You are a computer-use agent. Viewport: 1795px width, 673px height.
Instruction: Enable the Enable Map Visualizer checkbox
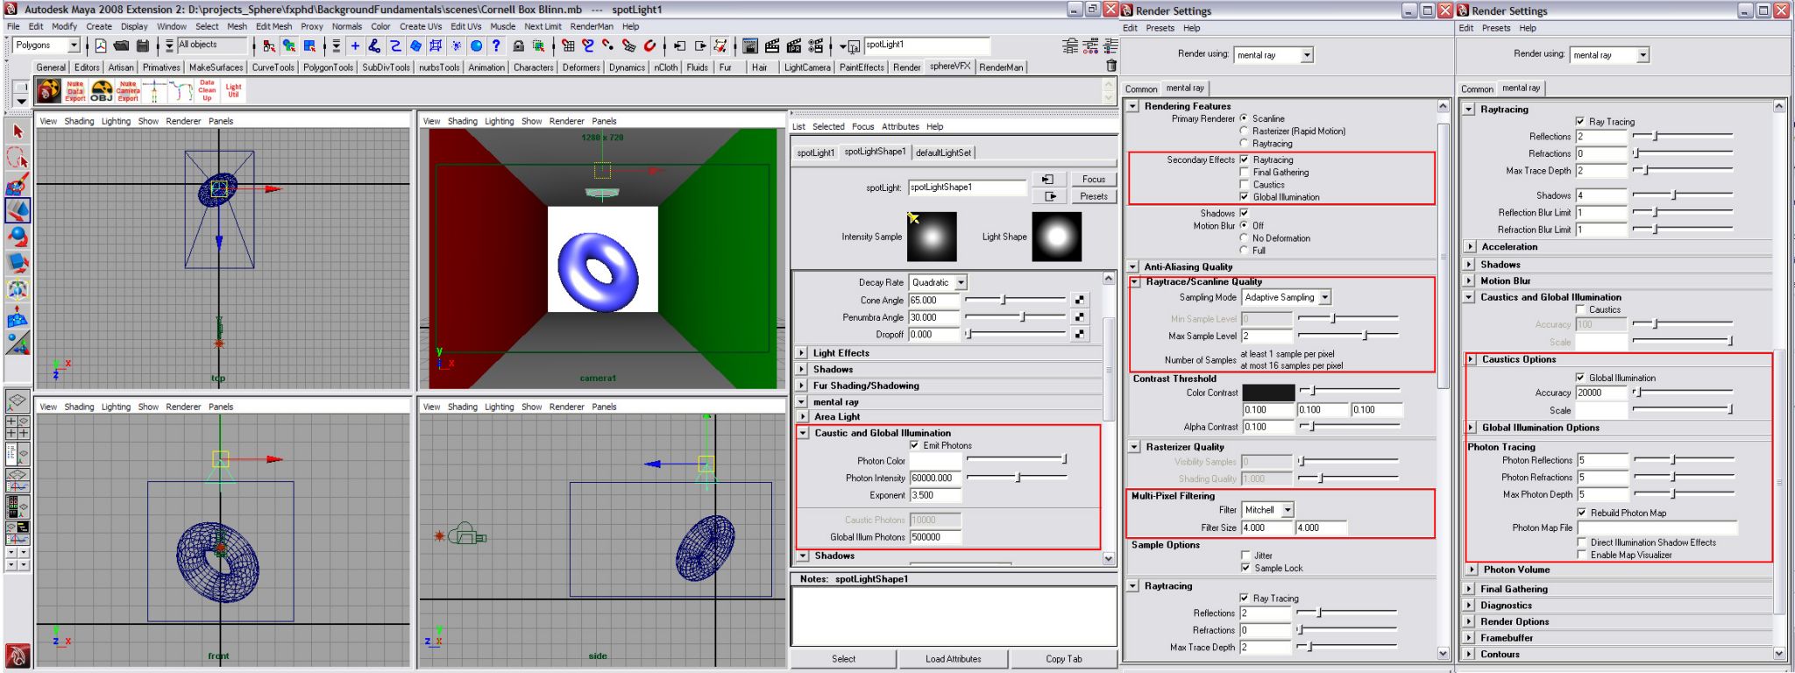point(1582,555)
